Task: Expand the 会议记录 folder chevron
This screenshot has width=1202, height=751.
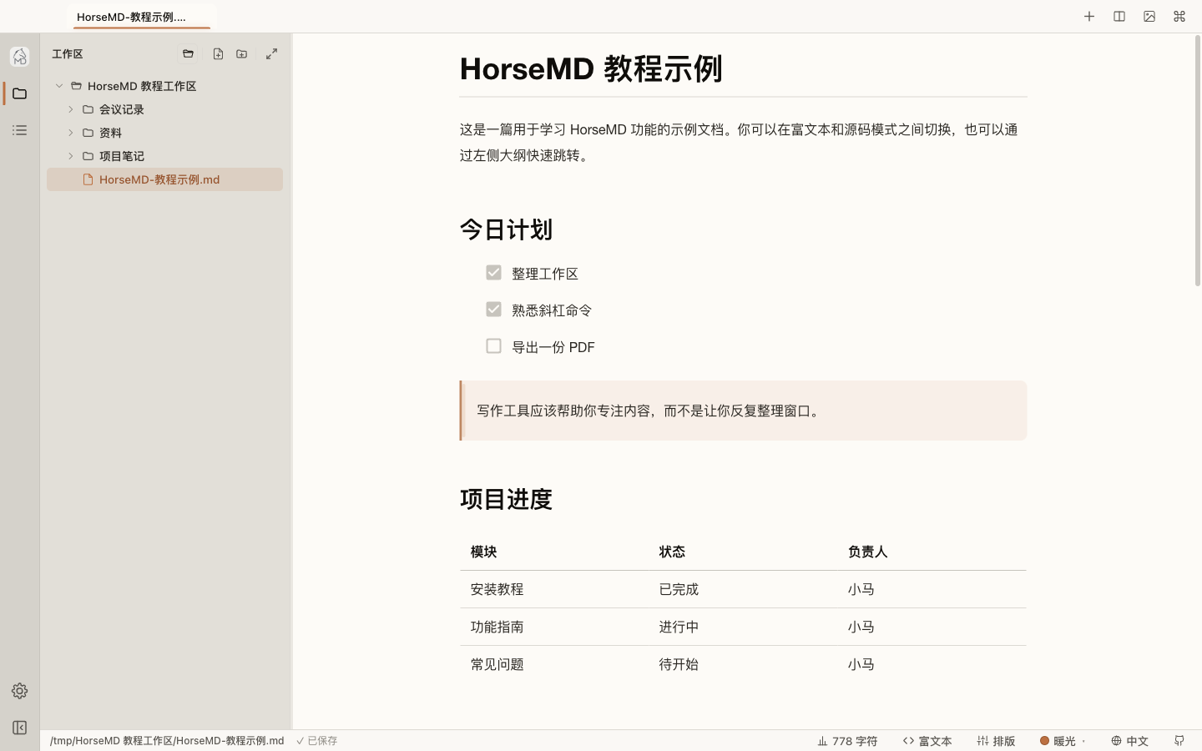Action: click(x=71, y=109)
